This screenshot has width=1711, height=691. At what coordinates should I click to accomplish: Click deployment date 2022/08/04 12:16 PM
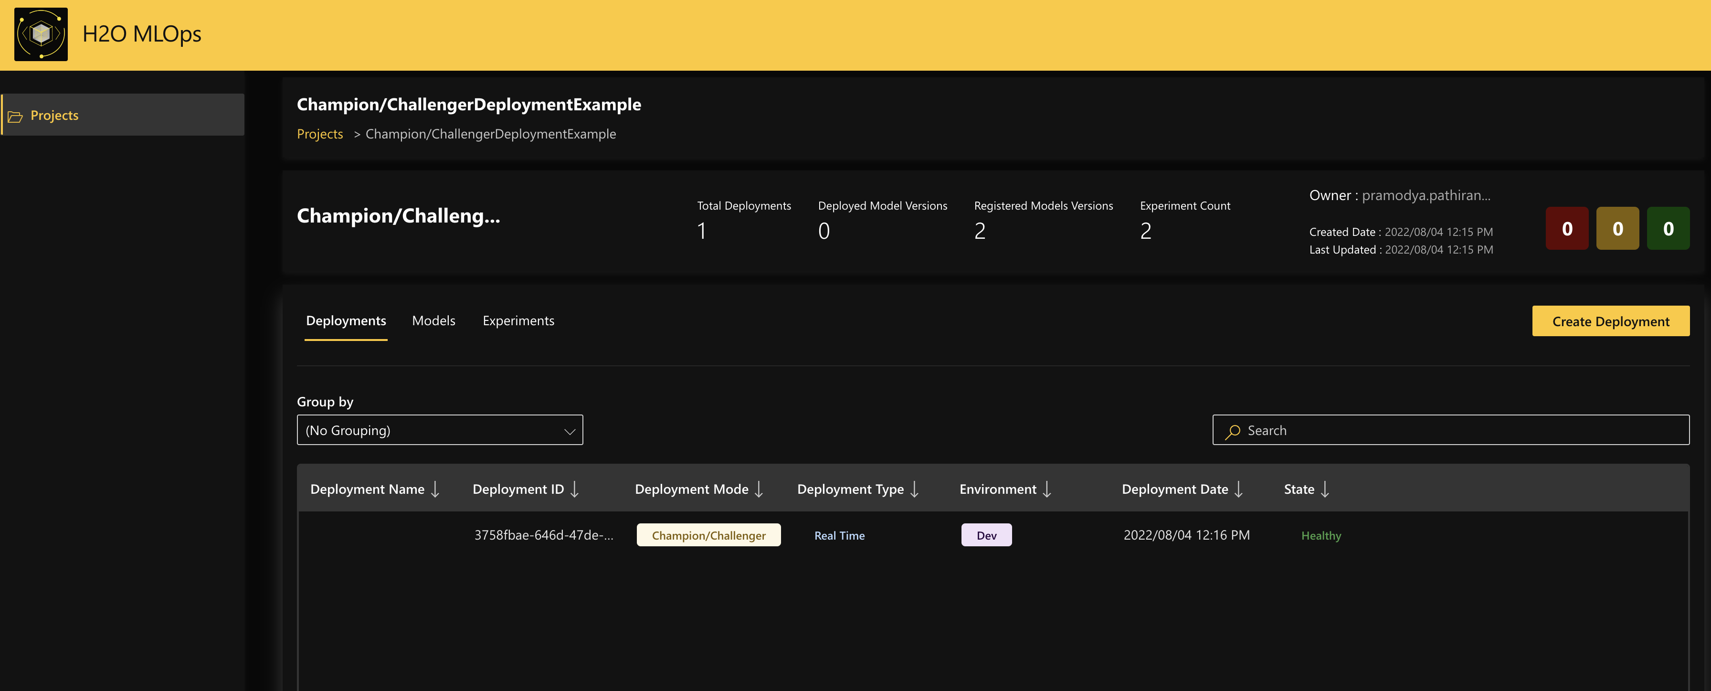[x=1186, y=535]
